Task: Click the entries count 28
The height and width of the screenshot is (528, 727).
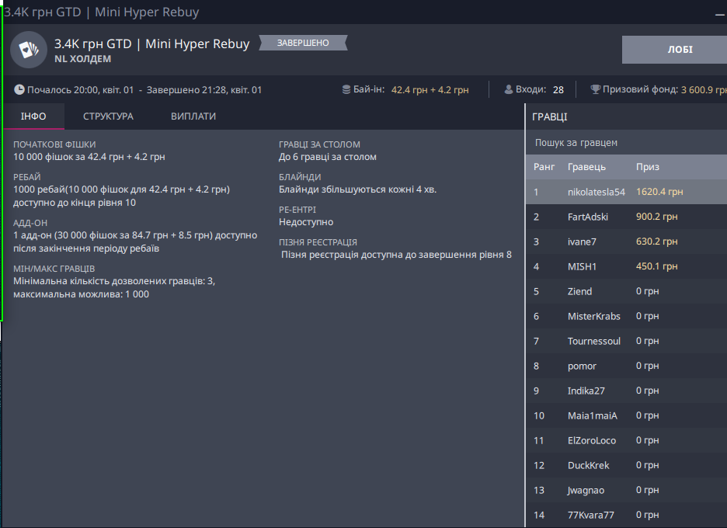Action: 558,90
